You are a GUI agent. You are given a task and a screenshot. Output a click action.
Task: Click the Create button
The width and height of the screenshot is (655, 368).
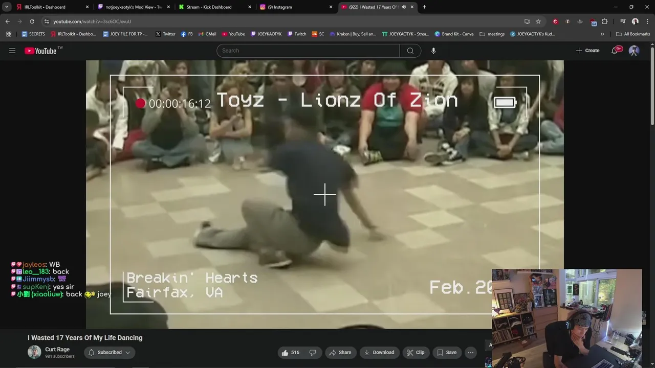[x=587, y=51]
